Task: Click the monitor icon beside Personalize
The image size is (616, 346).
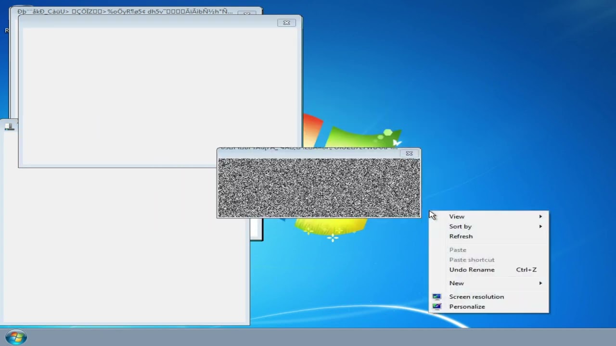Action: [x=436, y=307]
